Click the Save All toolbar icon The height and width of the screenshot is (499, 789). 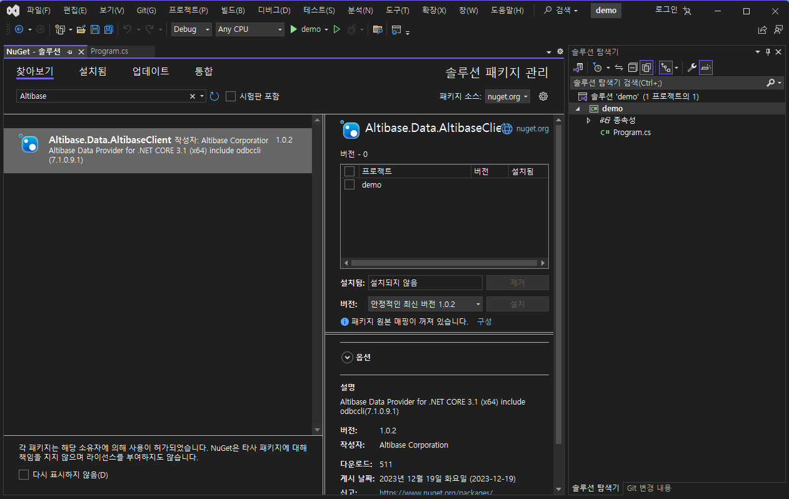click(109, 29)
